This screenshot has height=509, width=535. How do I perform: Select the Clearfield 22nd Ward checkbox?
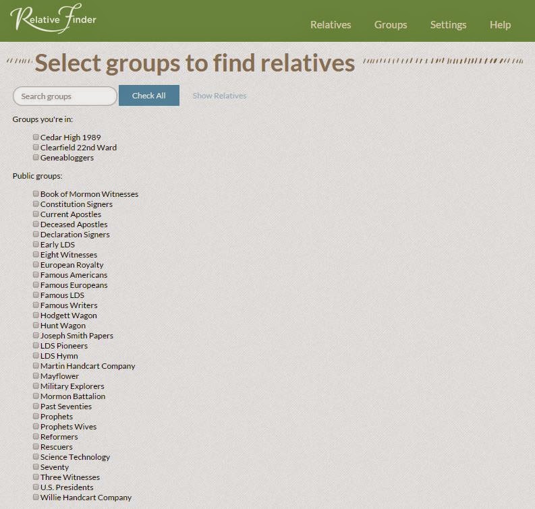click(x=36, y=147)
